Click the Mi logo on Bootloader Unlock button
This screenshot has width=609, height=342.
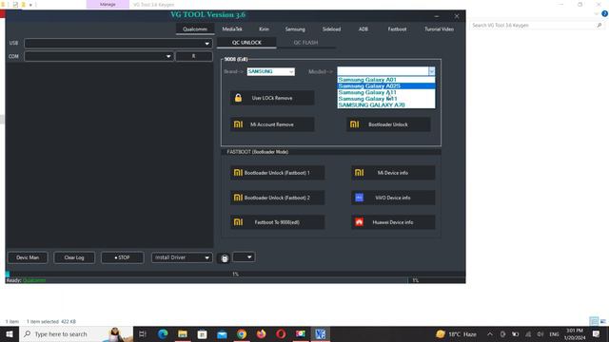point(354,124)
